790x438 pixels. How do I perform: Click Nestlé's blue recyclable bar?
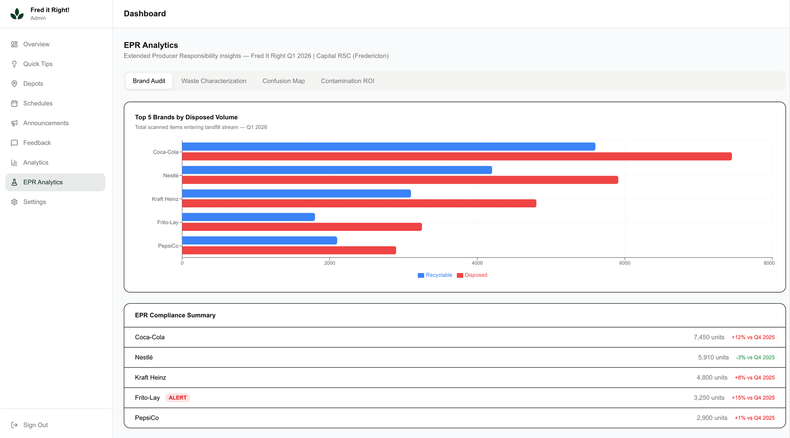[337, 170]
